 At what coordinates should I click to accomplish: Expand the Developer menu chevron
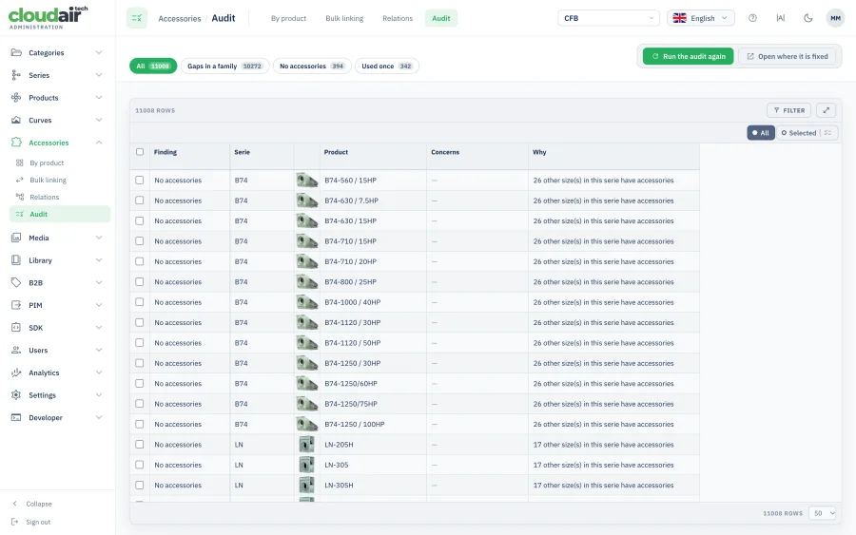(99, 417)
